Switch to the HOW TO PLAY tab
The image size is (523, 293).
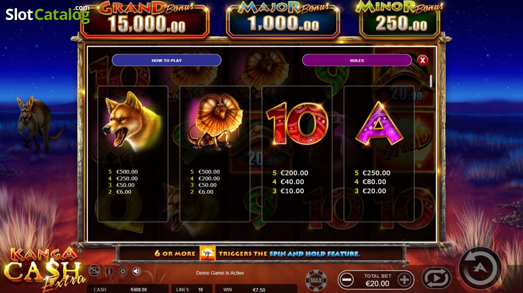[x=166, y=60]
